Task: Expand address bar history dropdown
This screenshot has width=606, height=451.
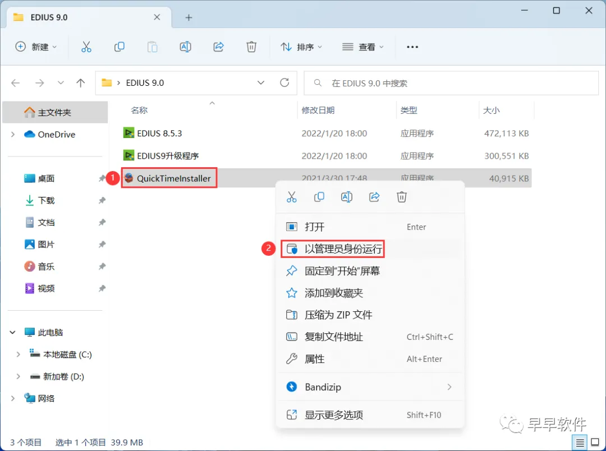Action: pos(261,82)
